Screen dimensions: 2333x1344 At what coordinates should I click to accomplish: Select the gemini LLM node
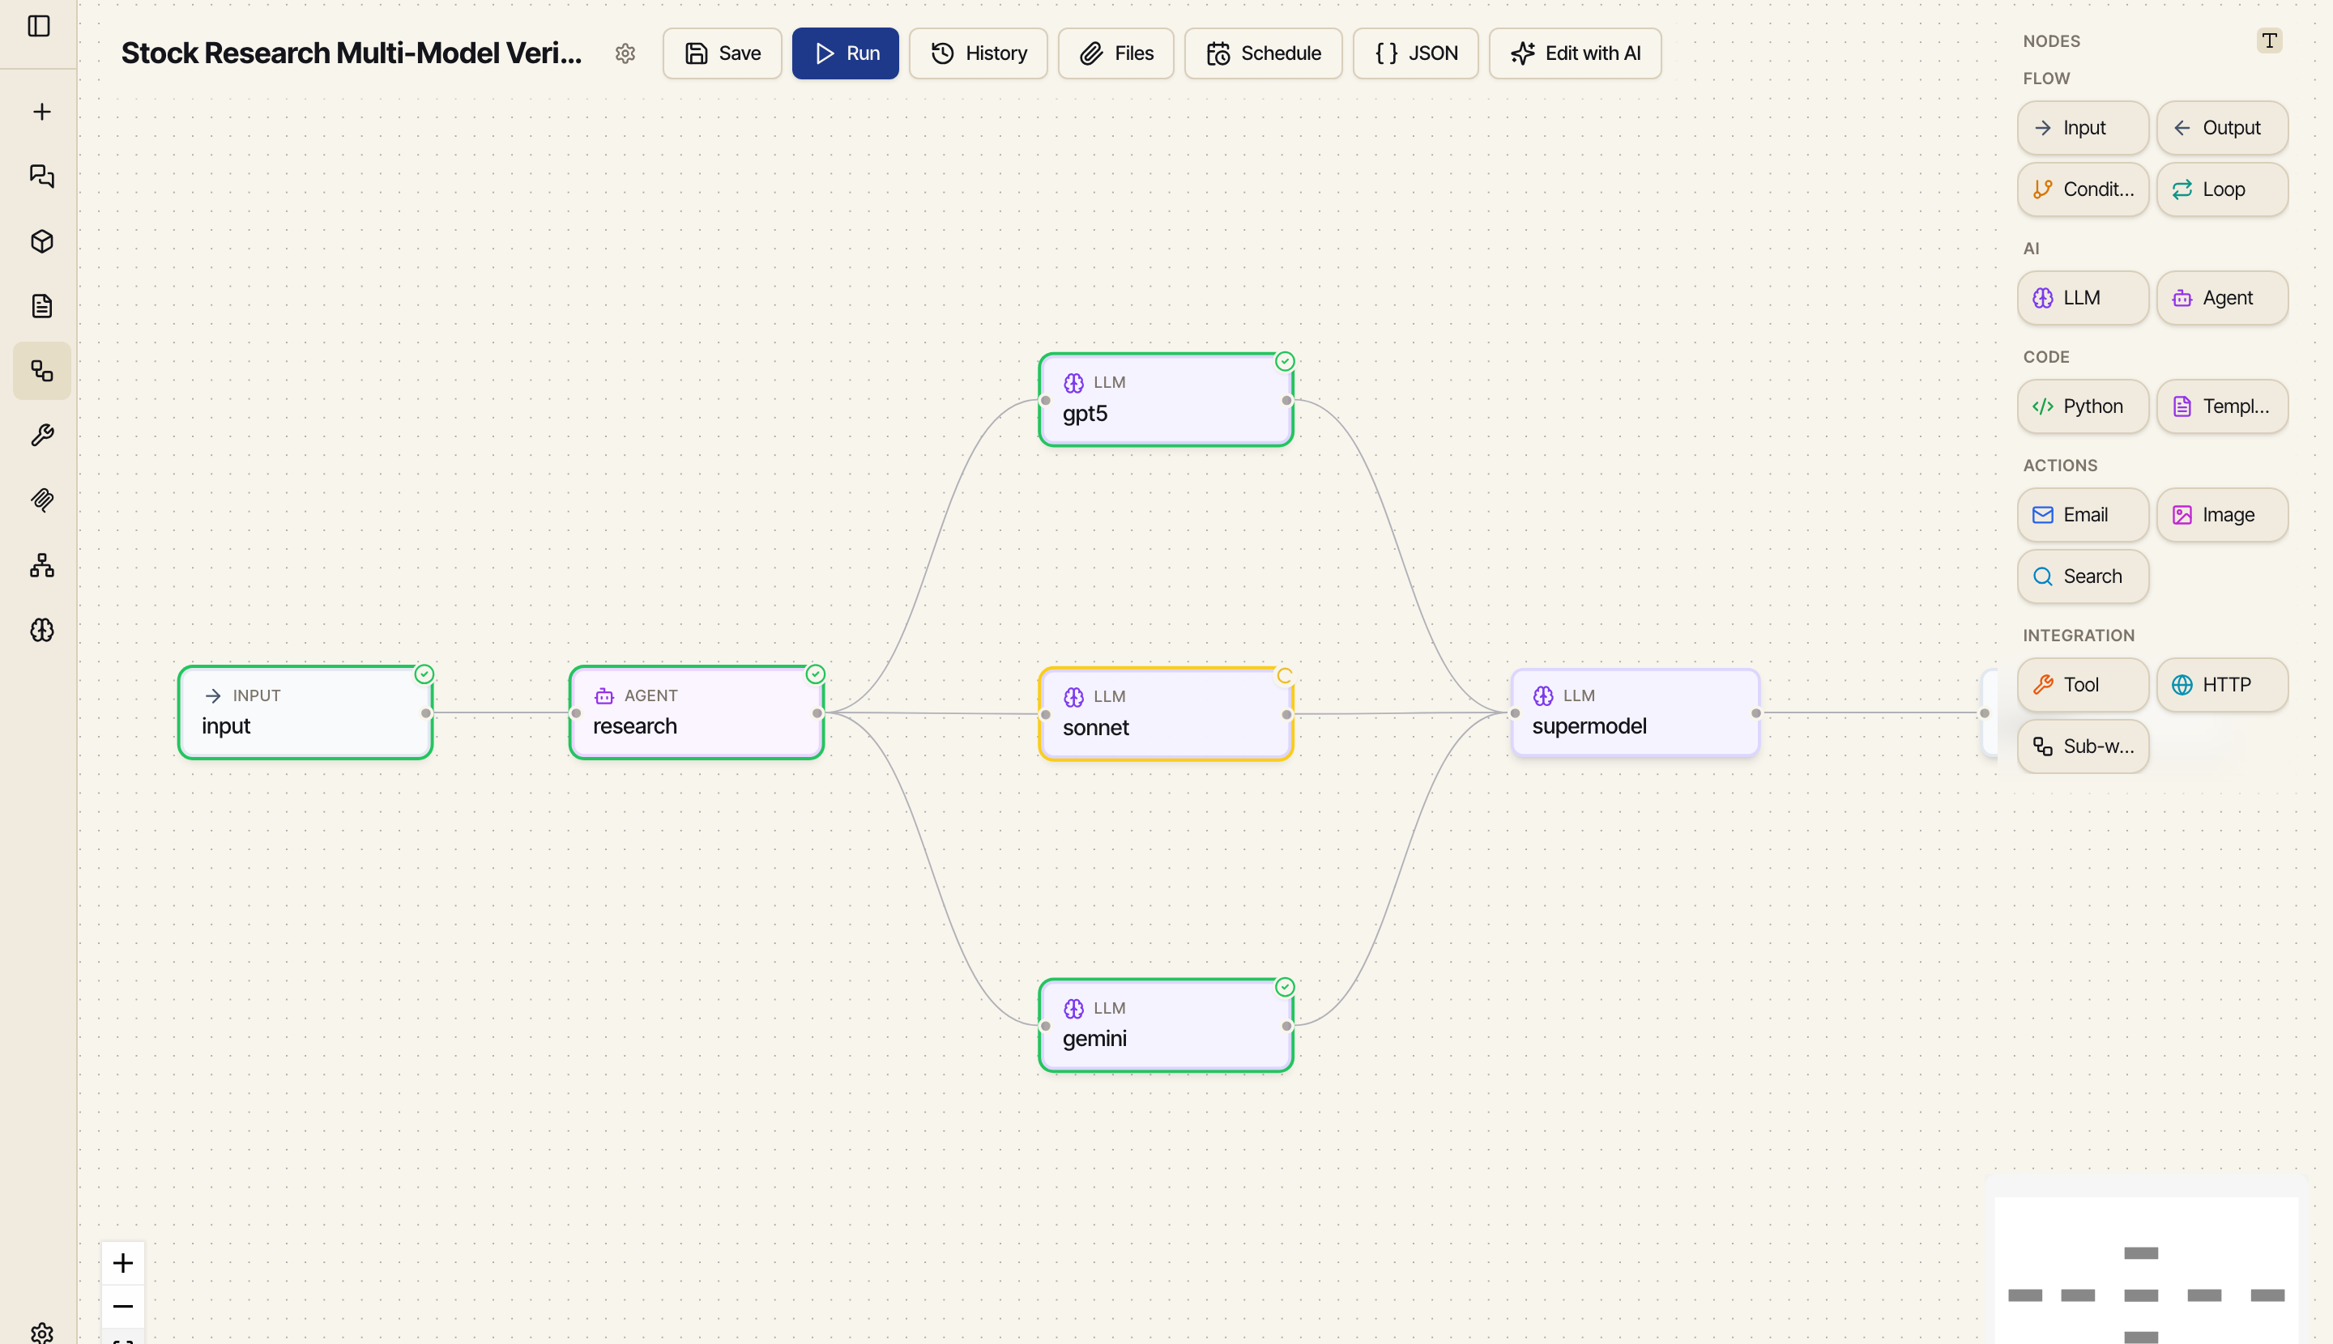pyautogui.click(x=1166, y=1026)
